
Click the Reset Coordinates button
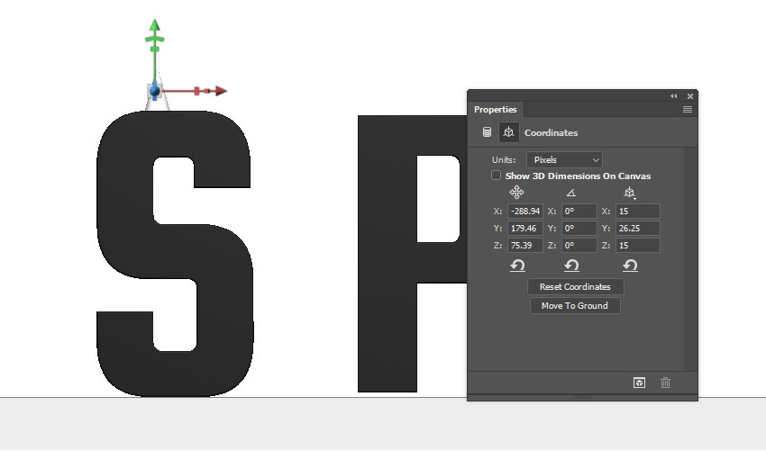tap(576, 287)
